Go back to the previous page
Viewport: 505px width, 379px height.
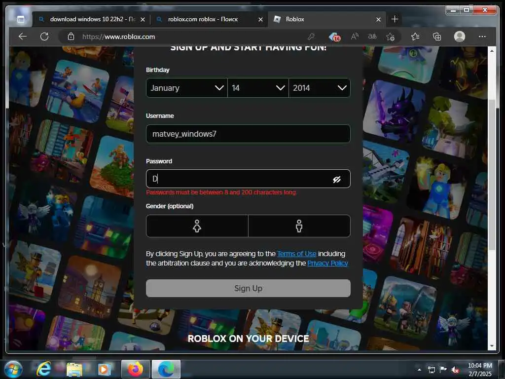pos(23,37)
